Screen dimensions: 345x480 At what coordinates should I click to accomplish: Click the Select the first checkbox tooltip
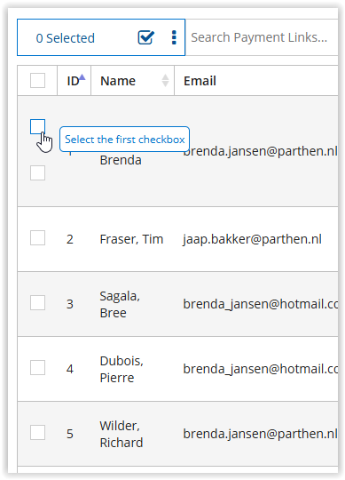(x=124, y=140)
